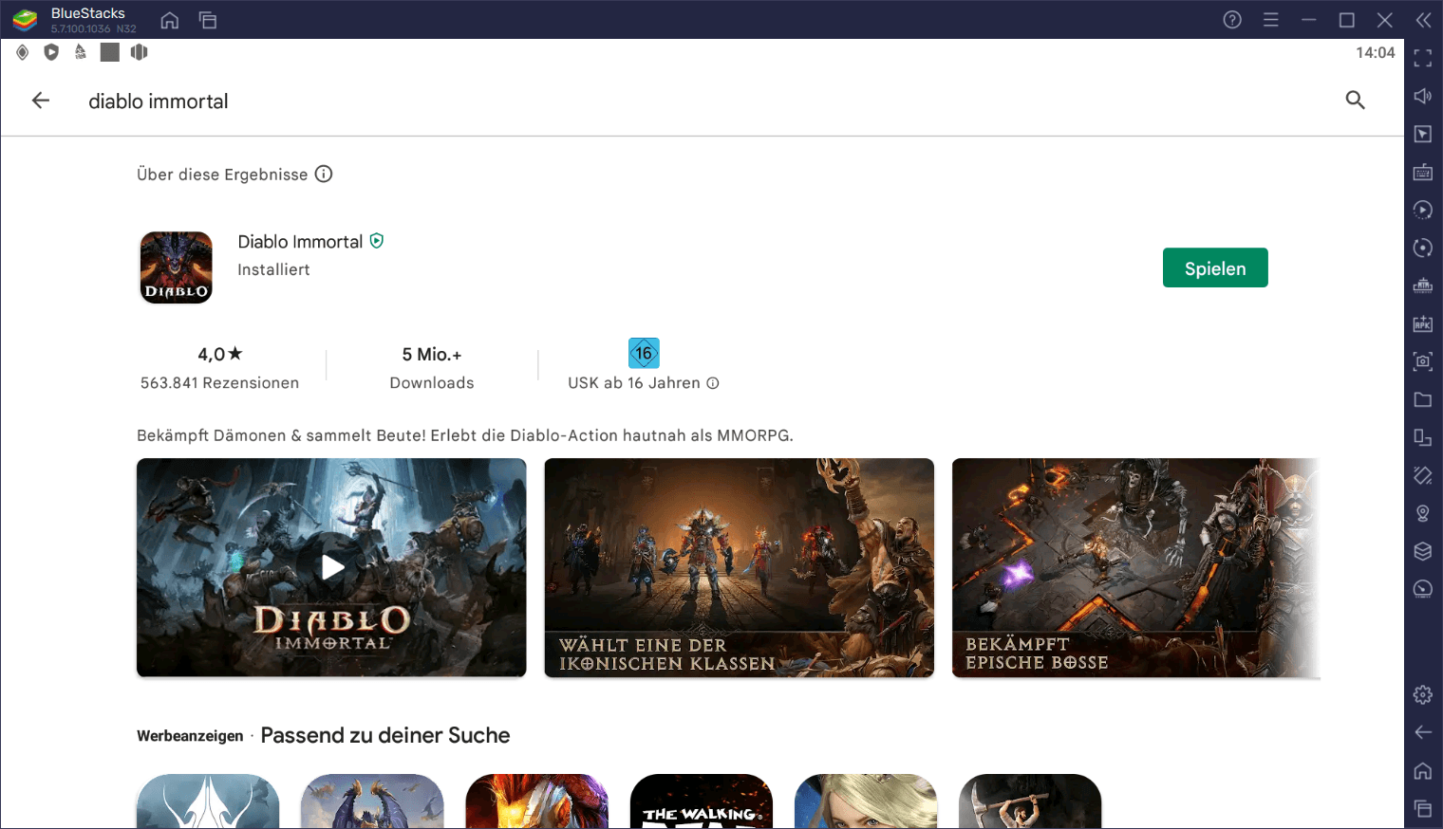This screenshot has width=1443, height=829.
Task: Click the magnifier search icon
Action: (x=1355, y=100)
